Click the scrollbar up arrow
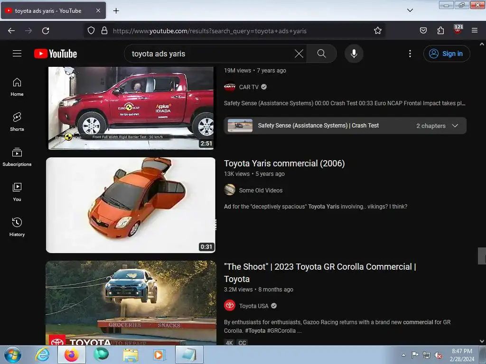The width and height of the screenshot is (486, 364). [x=482, y=44]
